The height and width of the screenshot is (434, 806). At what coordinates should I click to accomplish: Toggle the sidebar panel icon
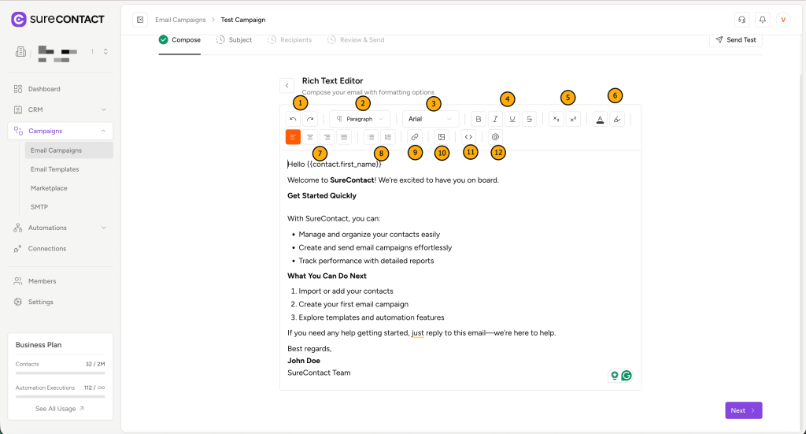point(140,20)
